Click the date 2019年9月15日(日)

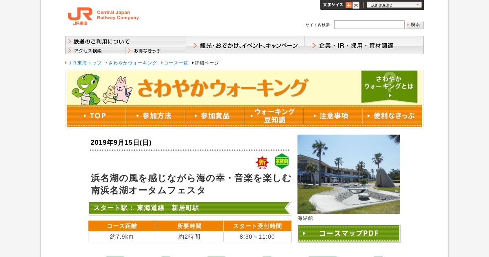pyautogui.click(x=121, y=142)
